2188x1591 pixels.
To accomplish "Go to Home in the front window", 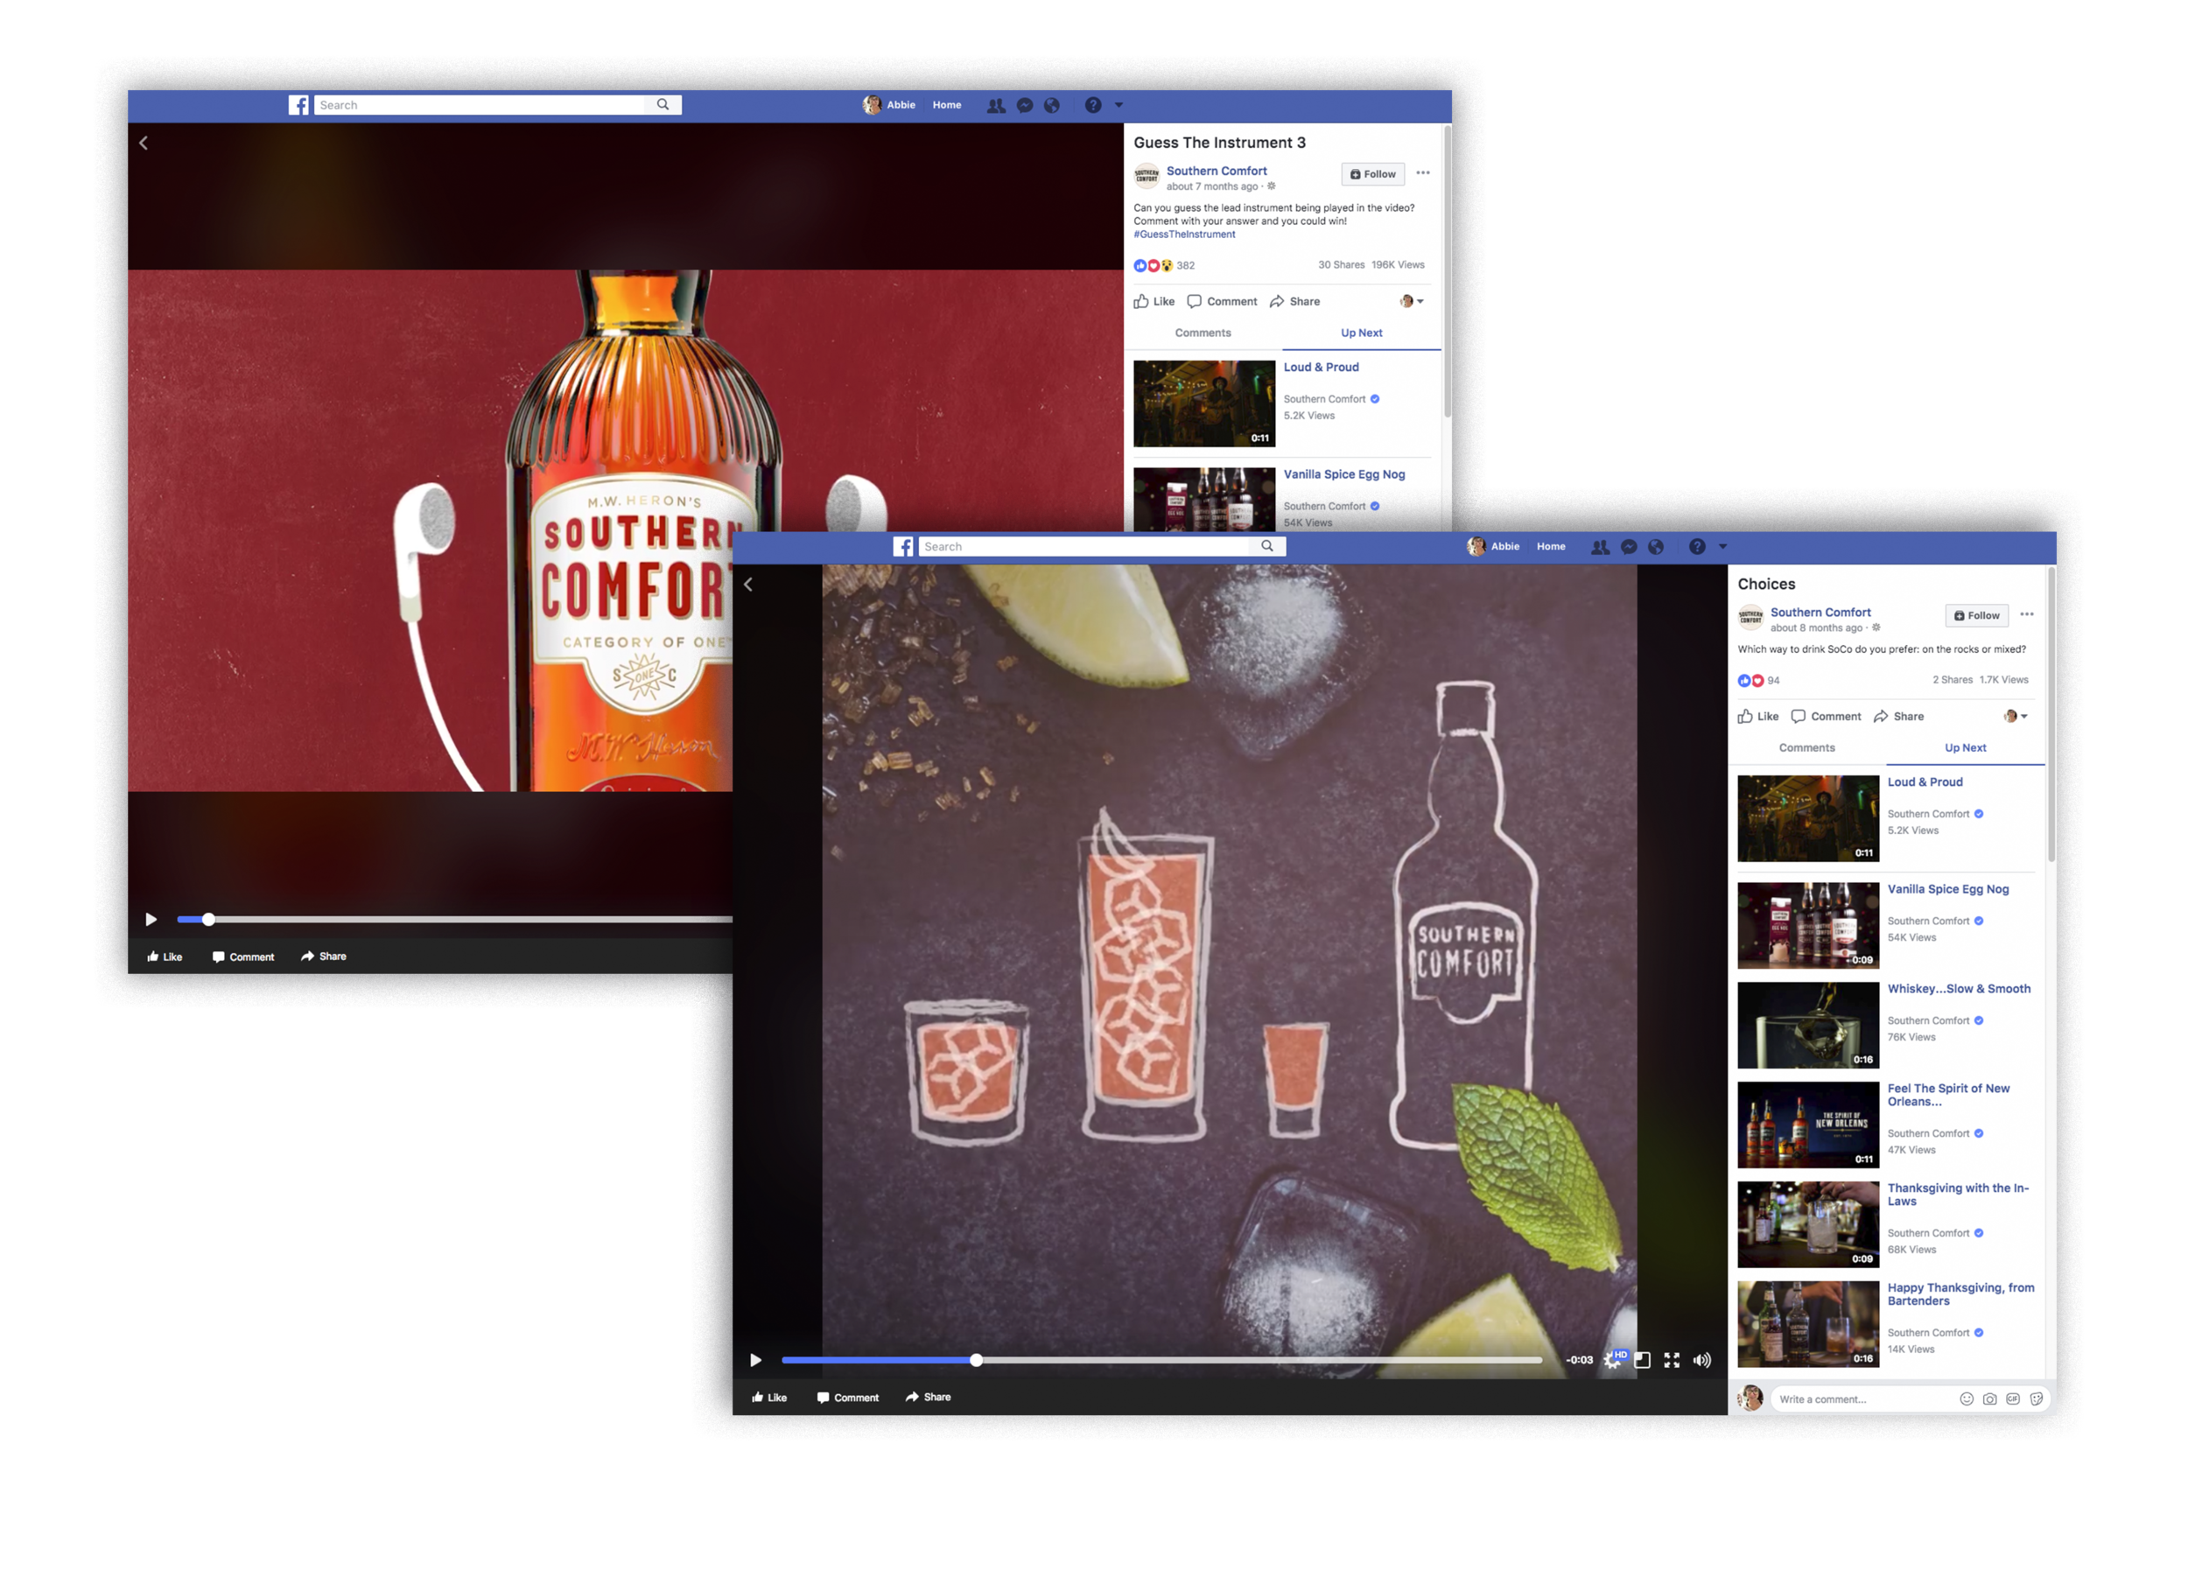I will click(1550, 547).
